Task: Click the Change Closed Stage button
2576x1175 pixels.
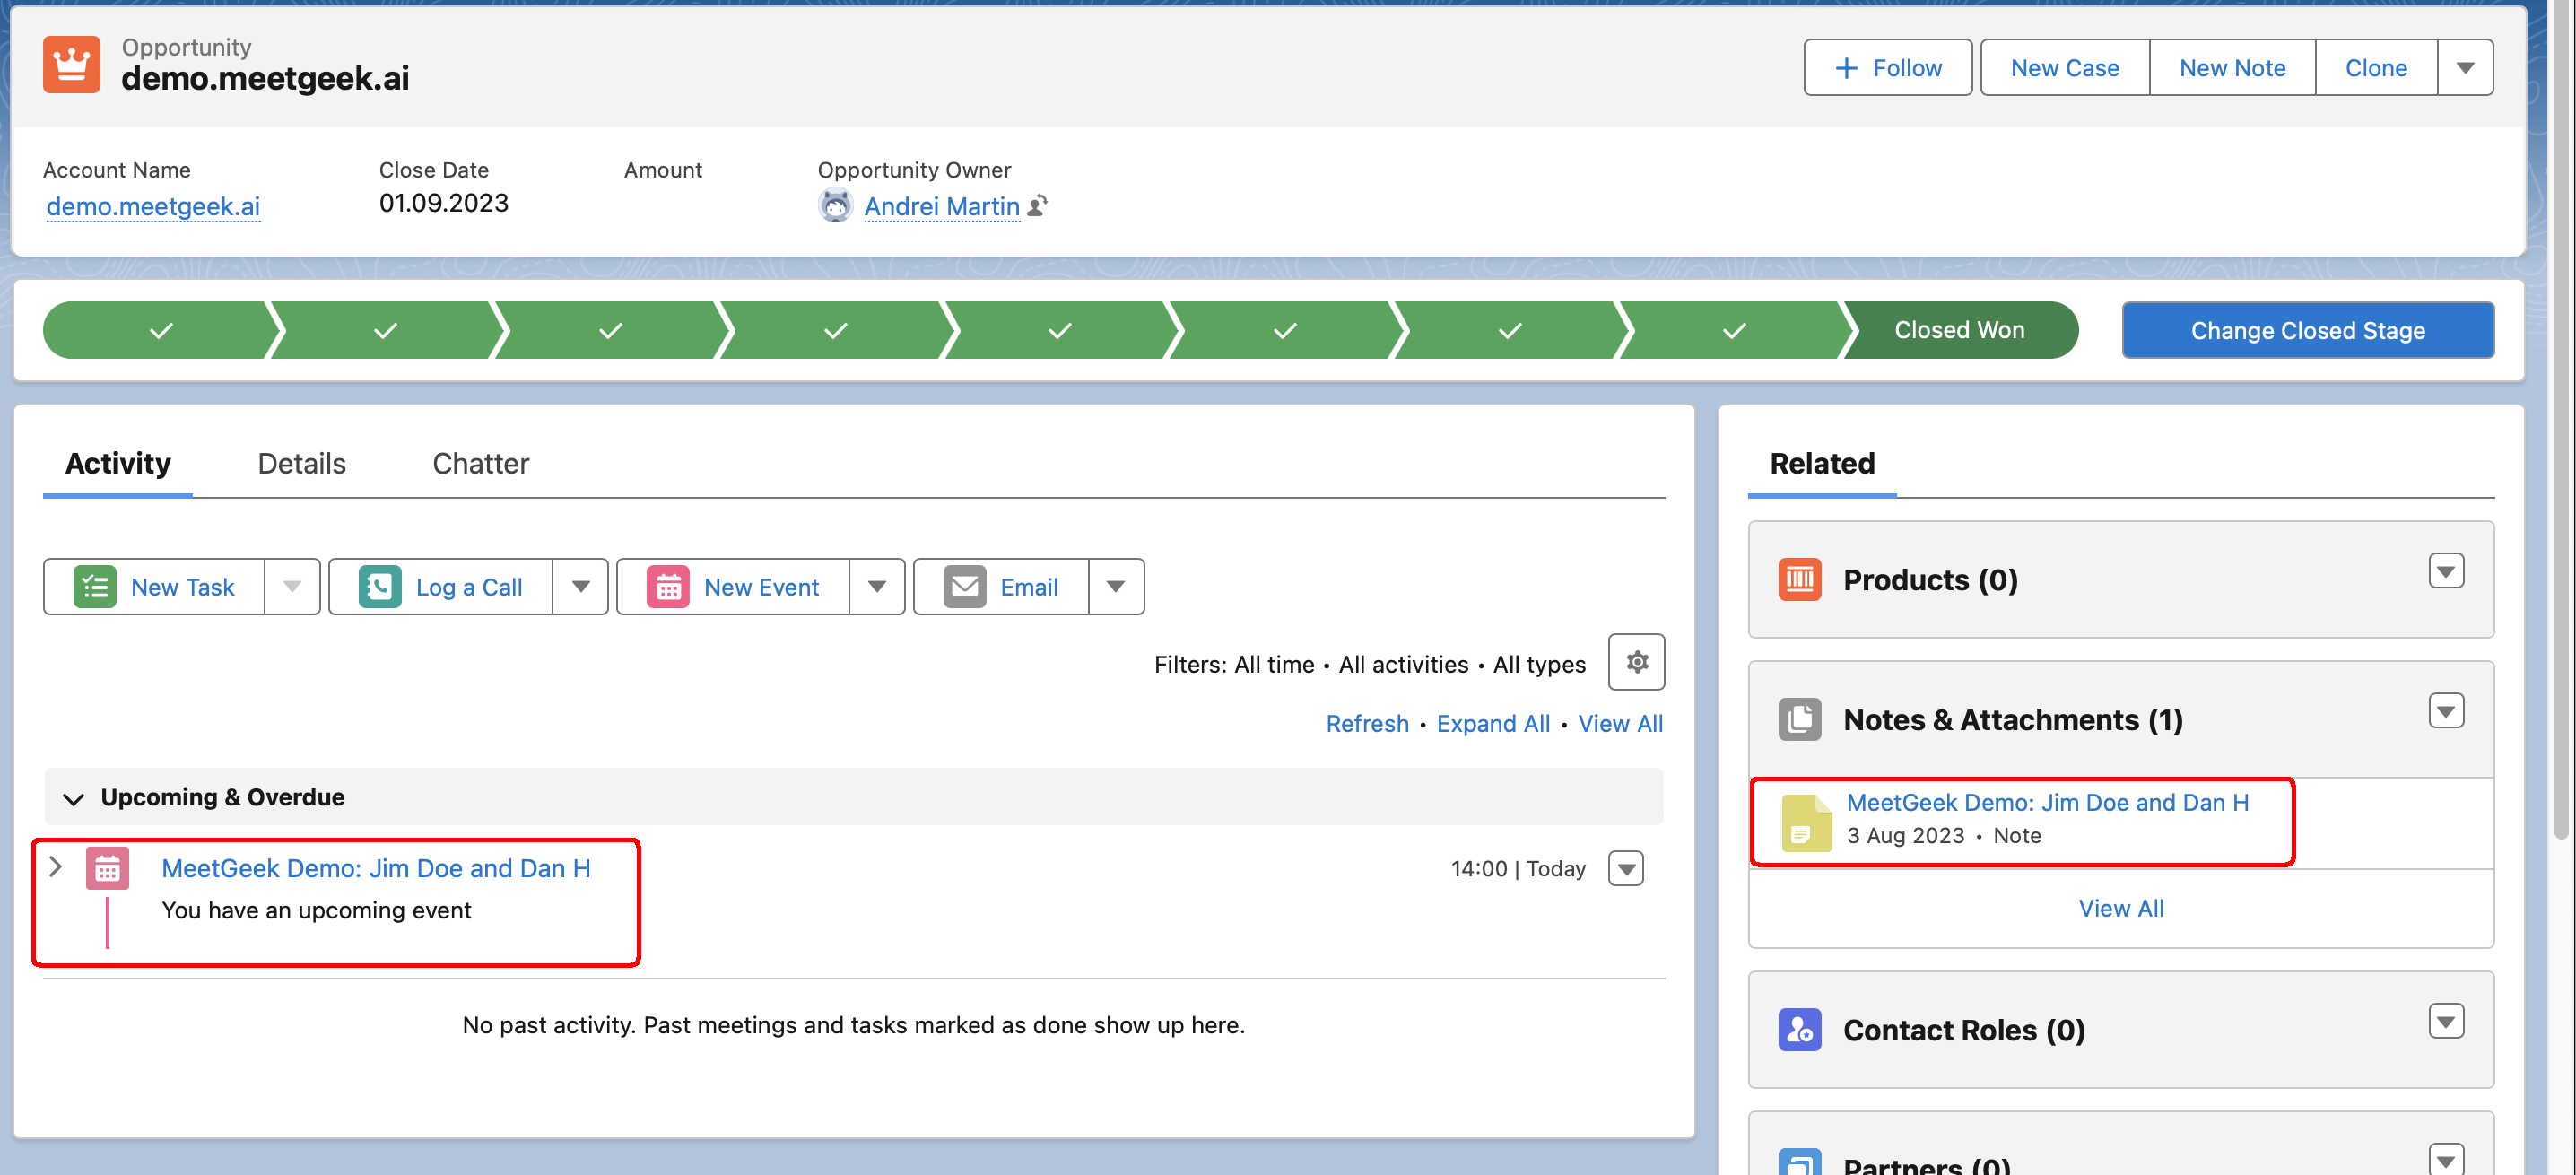Action: pyautogui.click(x=2307, y=331)
